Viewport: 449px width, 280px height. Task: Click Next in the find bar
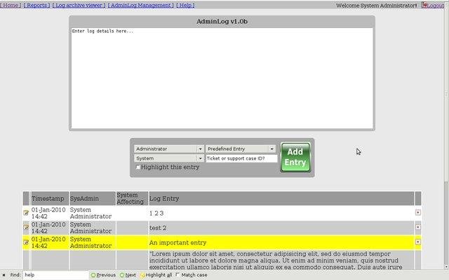tap(128, 275)
